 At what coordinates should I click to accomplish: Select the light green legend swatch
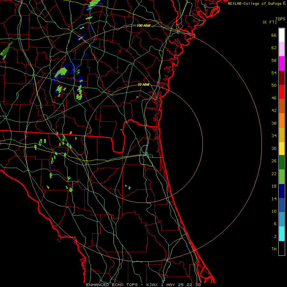coord(282,177)
